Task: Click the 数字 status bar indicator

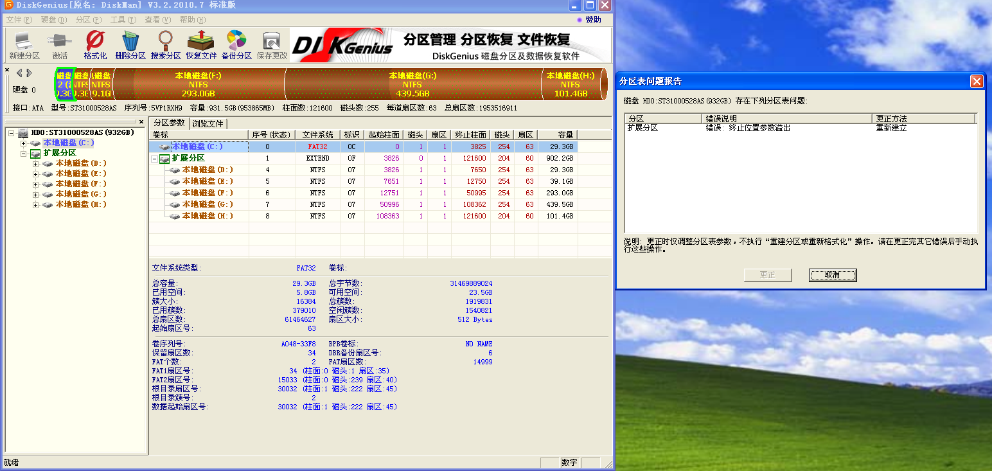Action: point(569,463)
